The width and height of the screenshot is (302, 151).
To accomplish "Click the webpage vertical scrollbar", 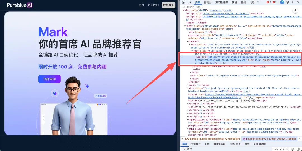I will tap(178, 19).
